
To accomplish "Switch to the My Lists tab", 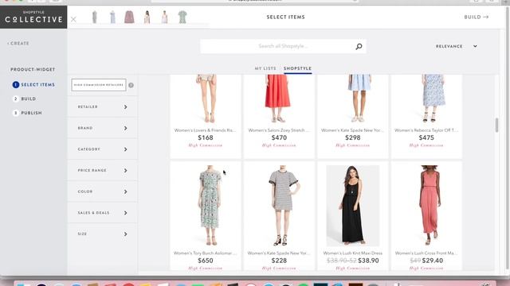I will [x=265, y=68].
